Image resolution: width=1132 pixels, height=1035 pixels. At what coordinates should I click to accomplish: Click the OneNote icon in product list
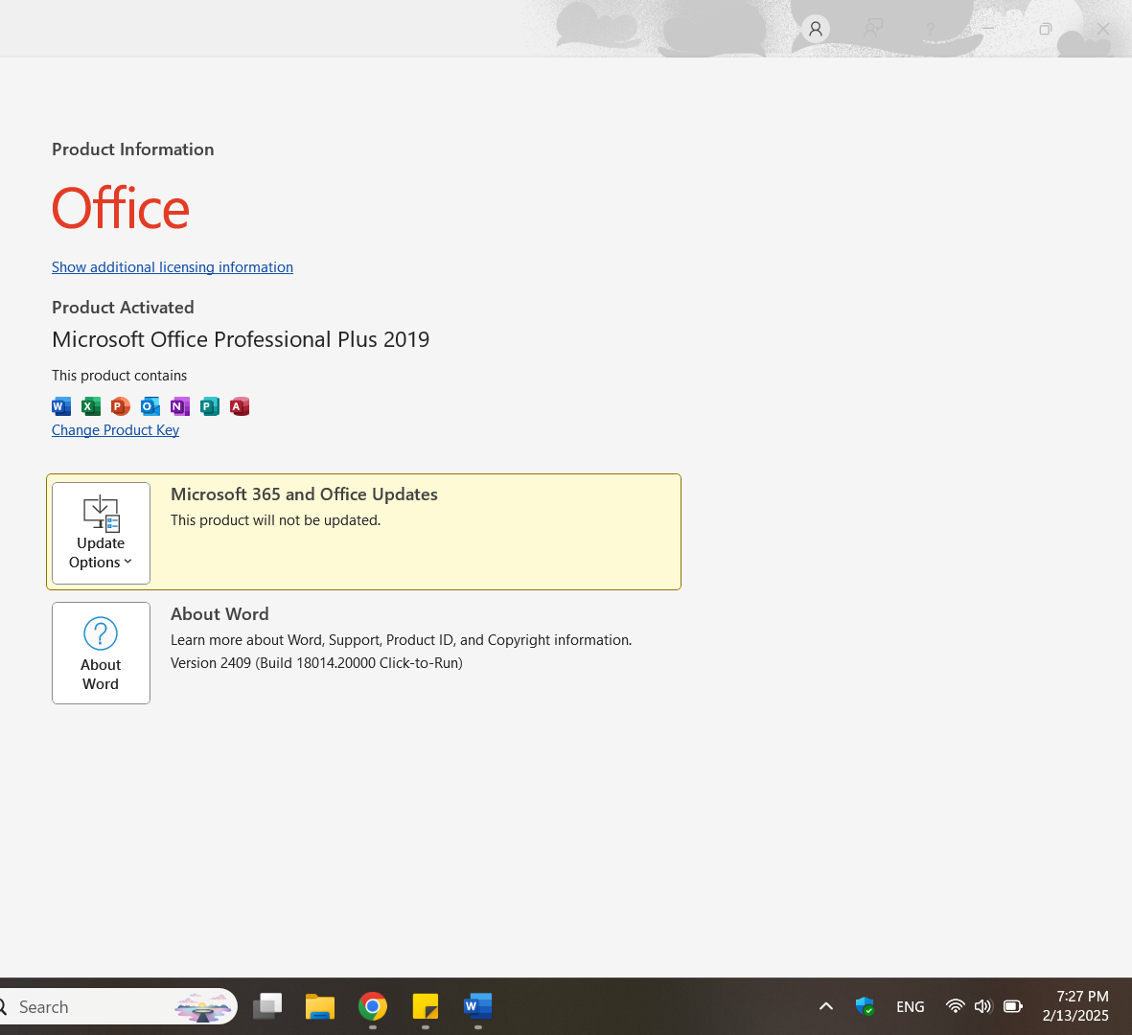(x=180, y=406)
